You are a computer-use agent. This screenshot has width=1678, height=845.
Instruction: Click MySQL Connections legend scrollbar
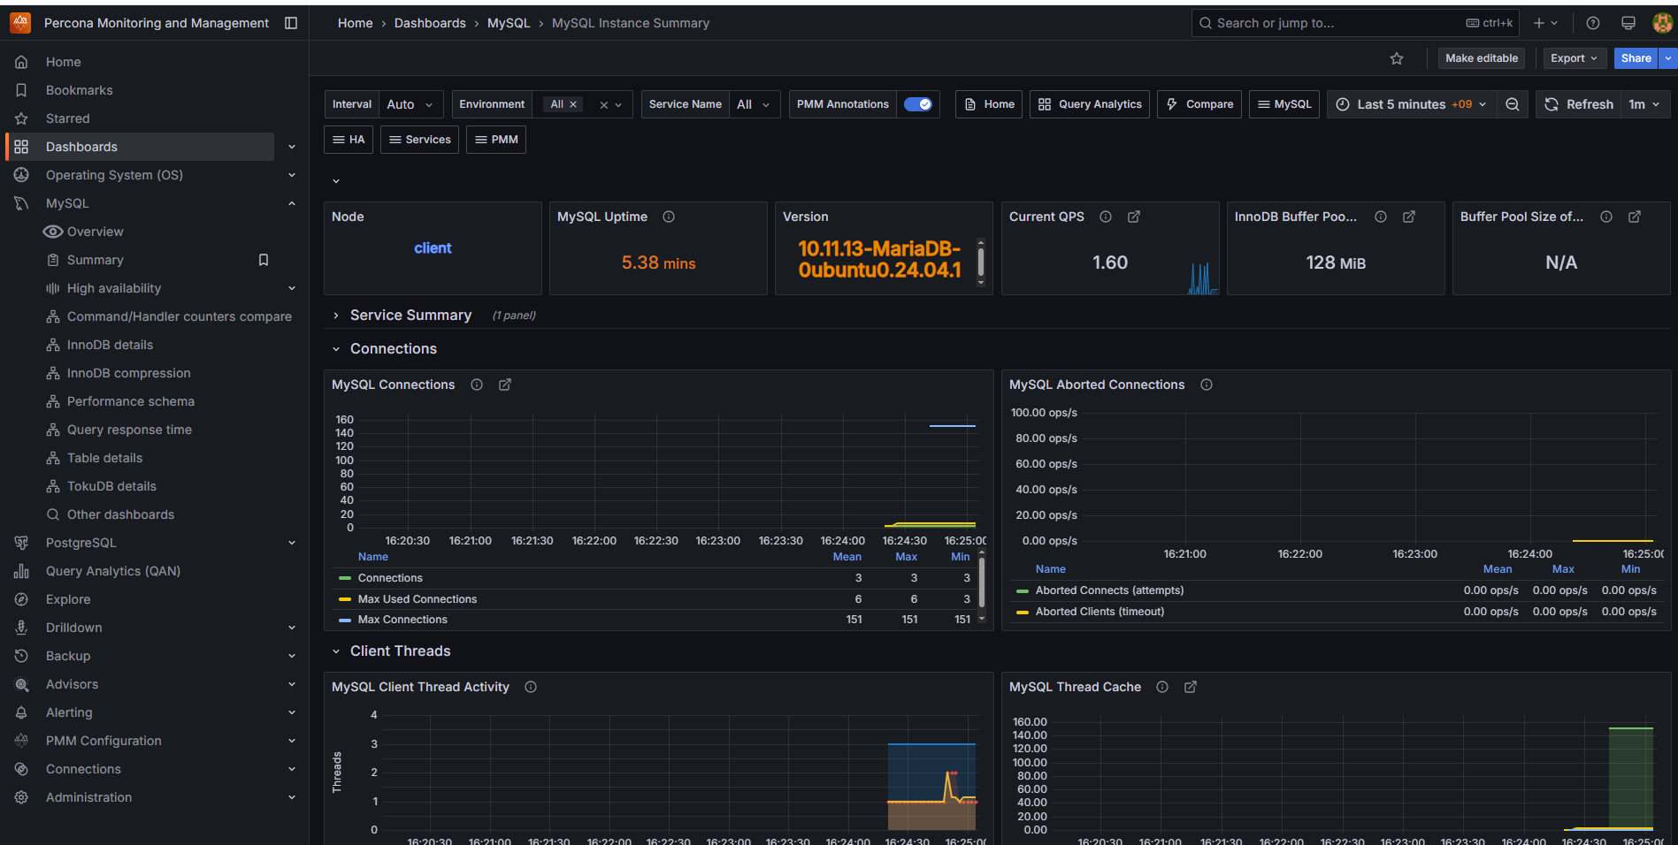coord(982,583)
